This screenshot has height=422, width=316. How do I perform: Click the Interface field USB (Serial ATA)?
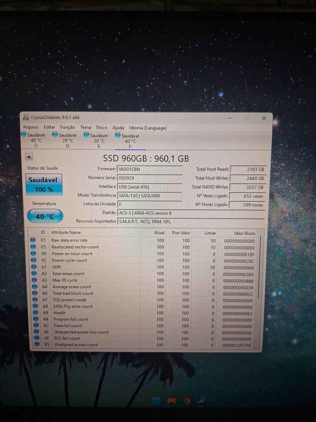coord(149,187)
